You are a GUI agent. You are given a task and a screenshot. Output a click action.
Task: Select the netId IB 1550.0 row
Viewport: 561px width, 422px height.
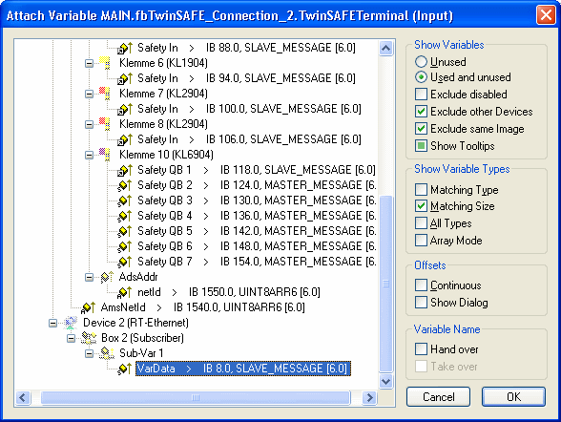tap(229, 292)
